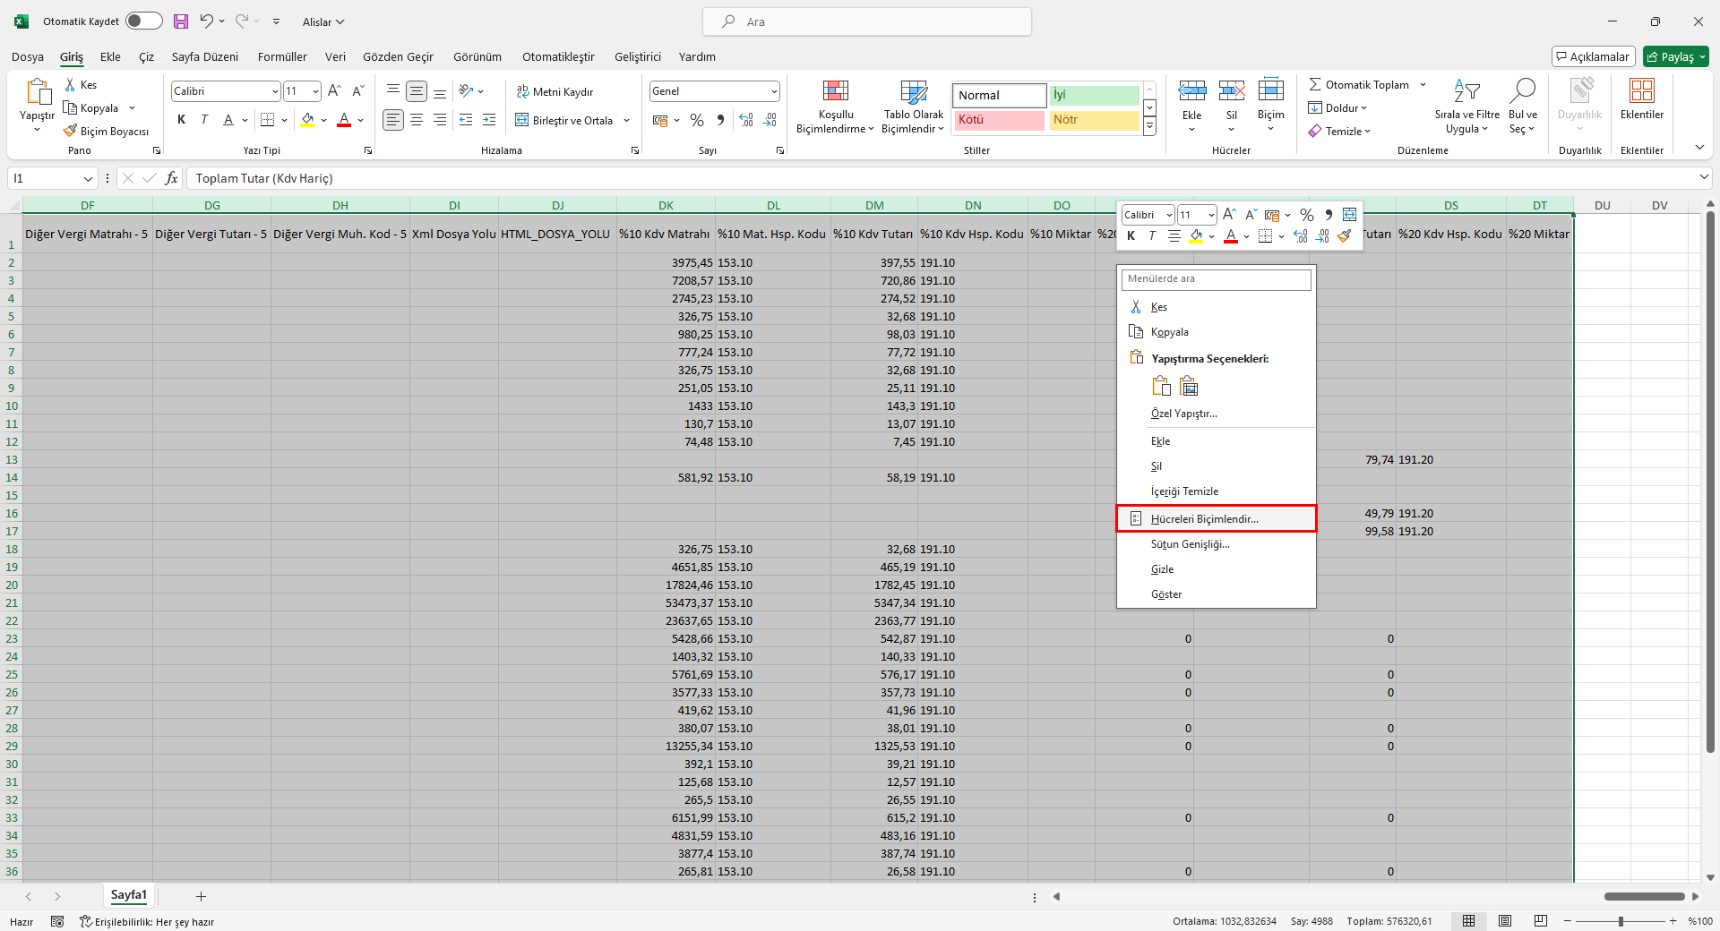Expand the formula bar chevron
Screen dimensions: 1720x931
click(x=1704, y=178)
